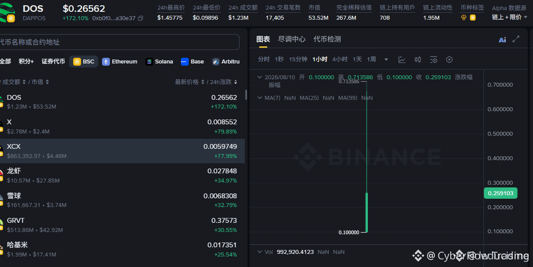
Task: Select the 龙虾 token row
Action: pyautogui.click(x=122, y=176)
